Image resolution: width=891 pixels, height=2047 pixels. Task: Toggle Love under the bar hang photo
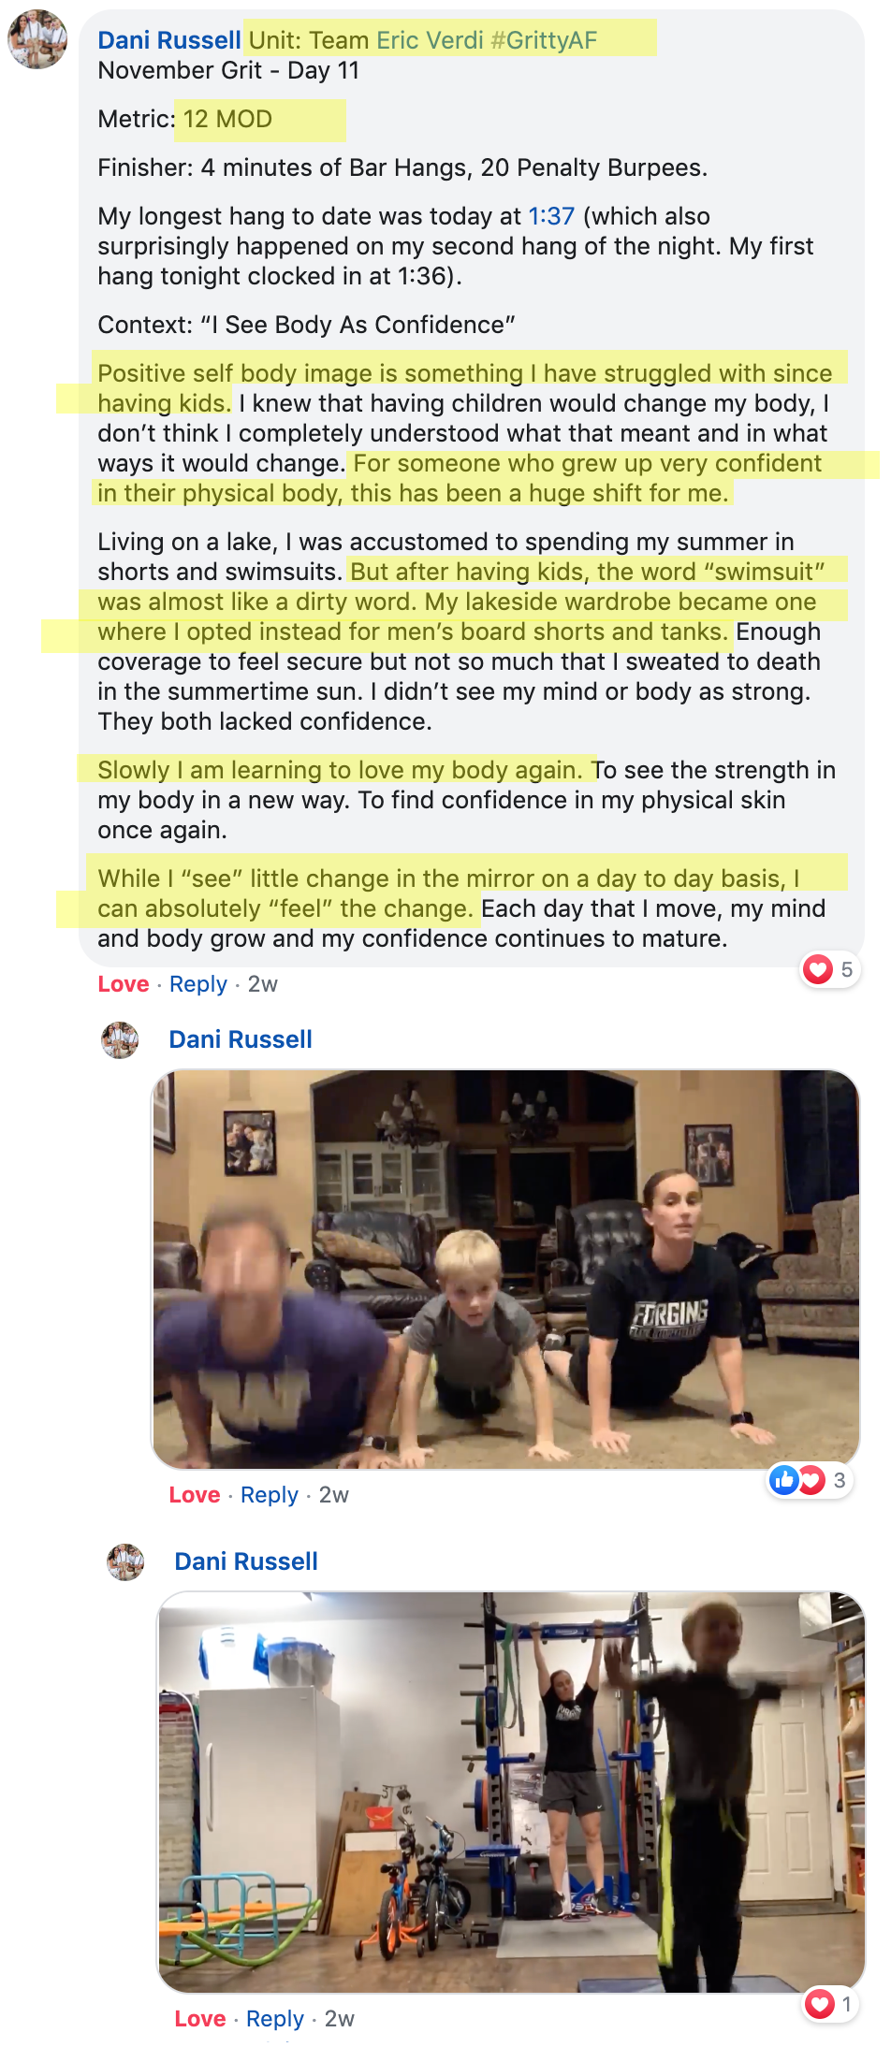pyautogui.click(x=200, y=2019)
